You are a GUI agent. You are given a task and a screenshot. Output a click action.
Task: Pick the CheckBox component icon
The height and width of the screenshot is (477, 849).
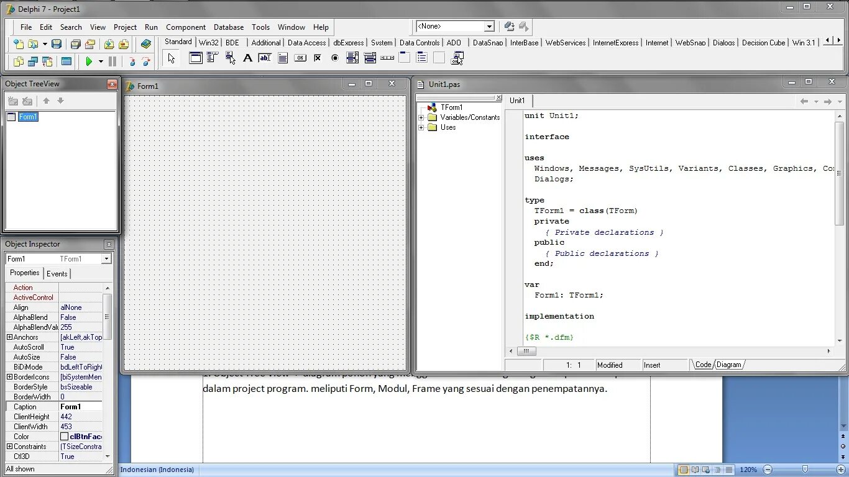(x=318, y=58)
